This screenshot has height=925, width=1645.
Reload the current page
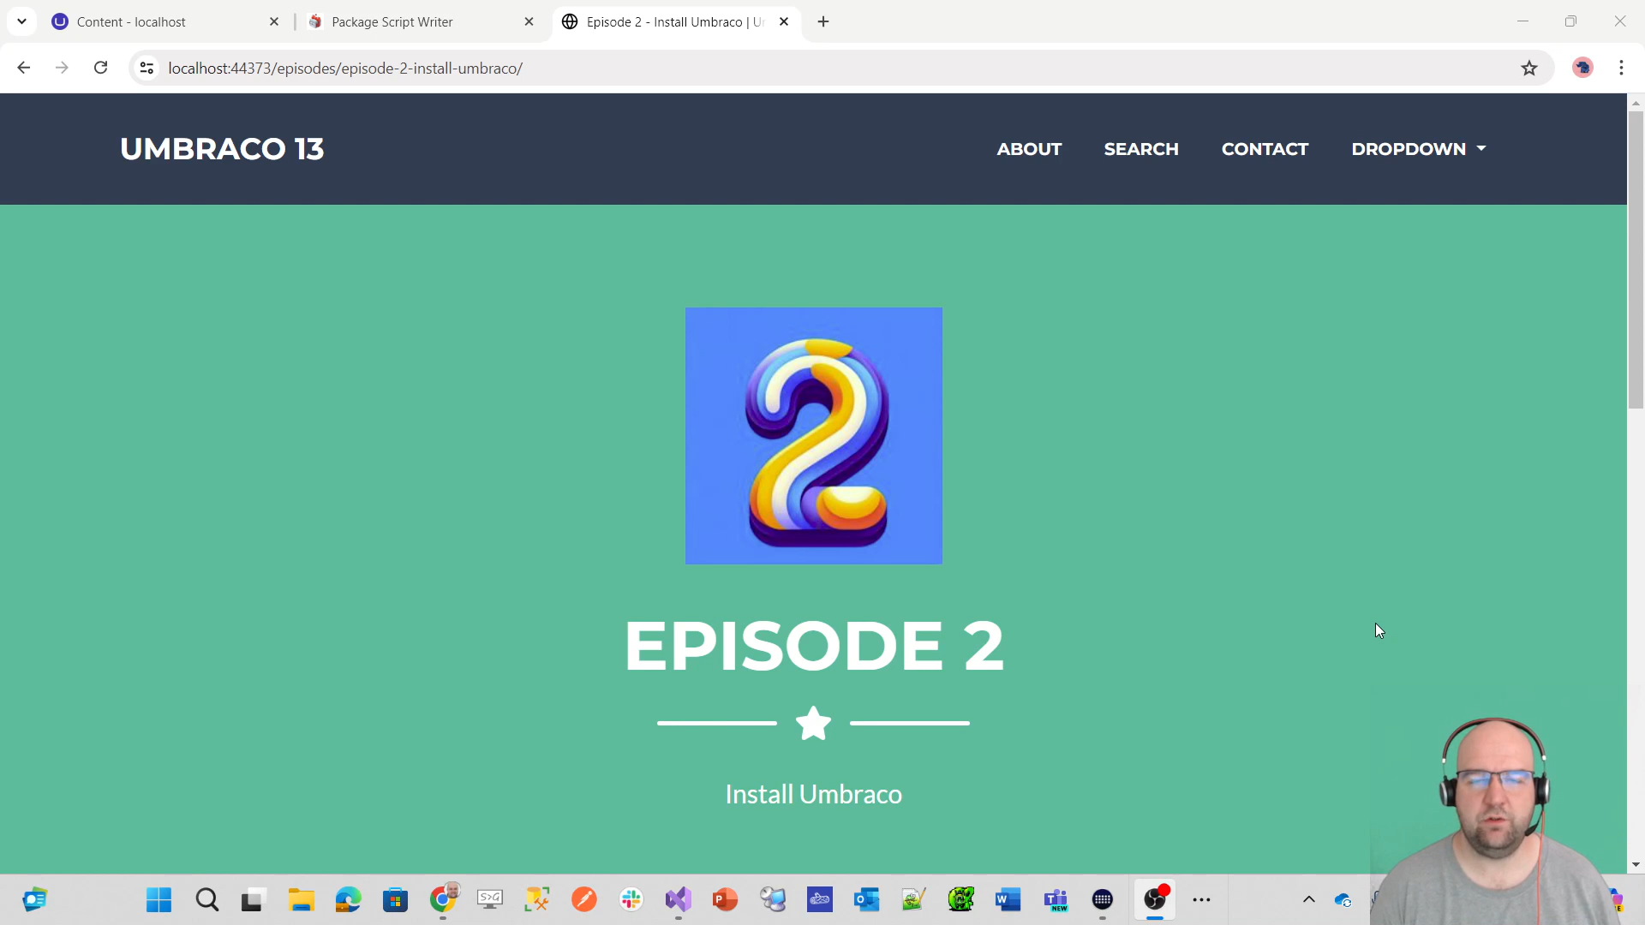100,68
